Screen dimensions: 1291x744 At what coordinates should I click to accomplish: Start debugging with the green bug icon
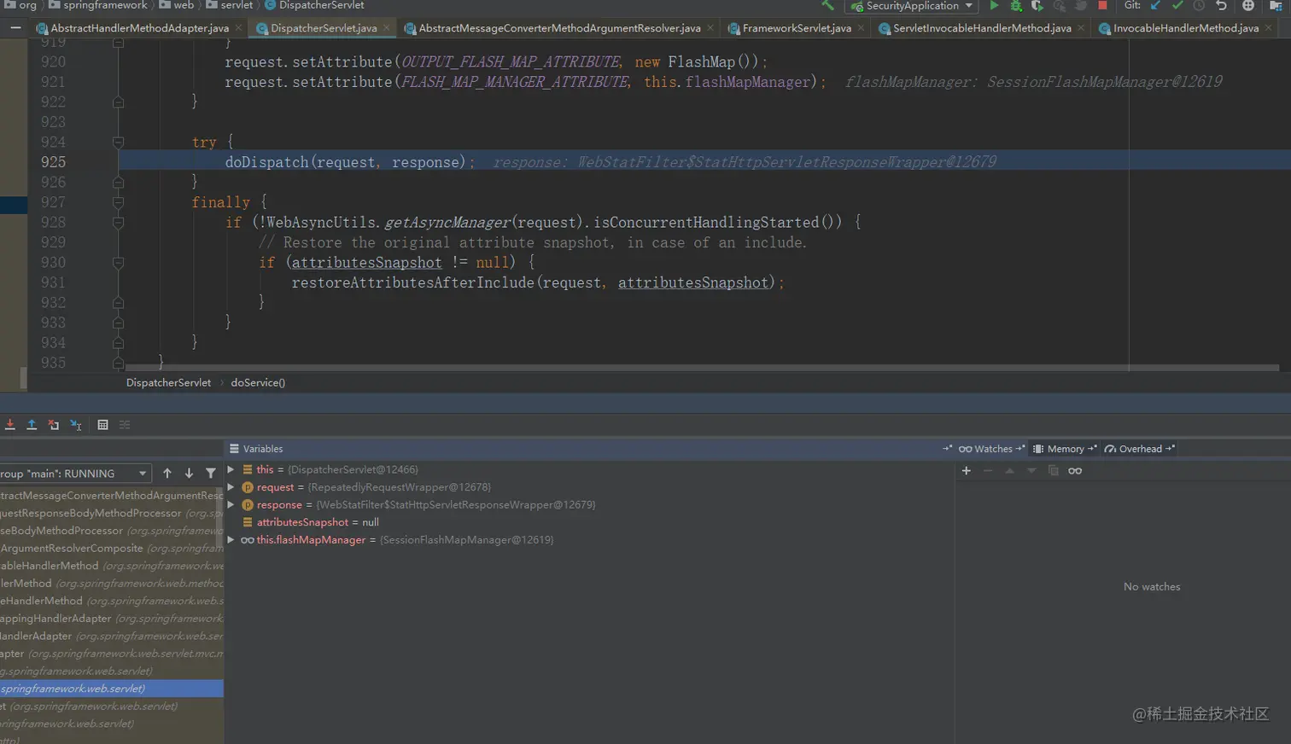pos(1016,5)
